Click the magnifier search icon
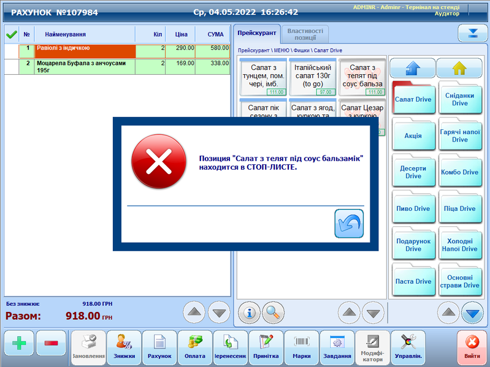490x367 pixels. 273,312
